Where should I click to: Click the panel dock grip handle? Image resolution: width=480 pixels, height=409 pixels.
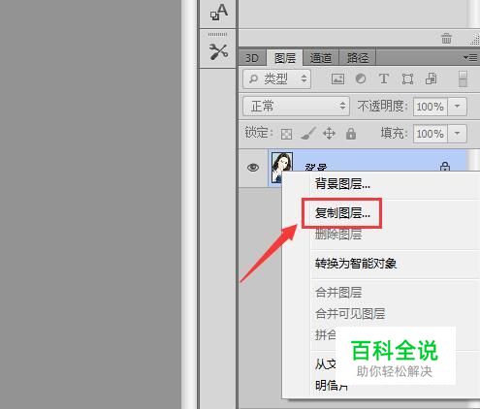click(217, 34)
